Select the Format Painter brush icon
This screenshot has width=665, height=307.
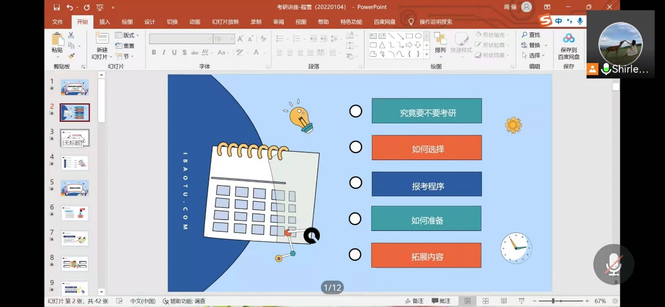71,55
